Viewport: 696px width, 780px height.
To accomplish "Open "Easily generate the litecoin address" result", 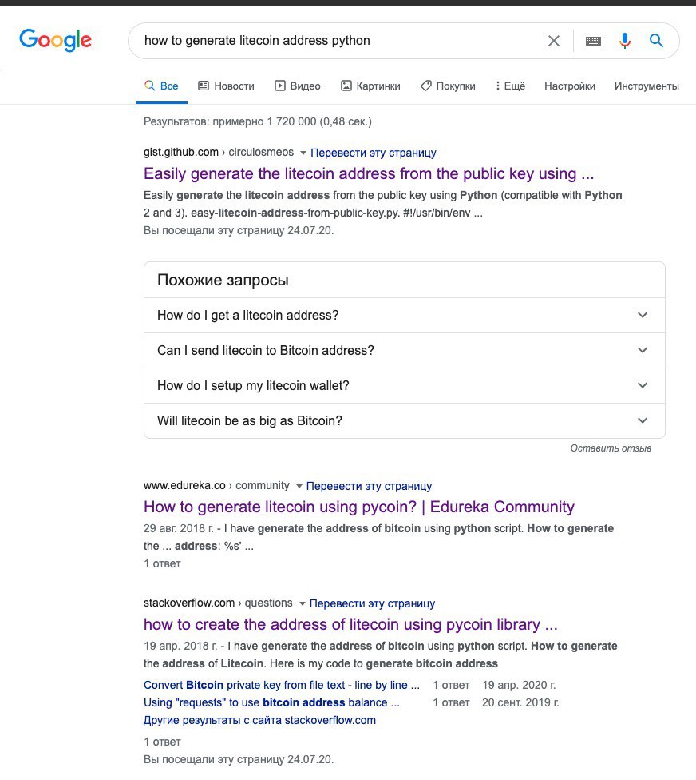I will click(x=369, y=173).
